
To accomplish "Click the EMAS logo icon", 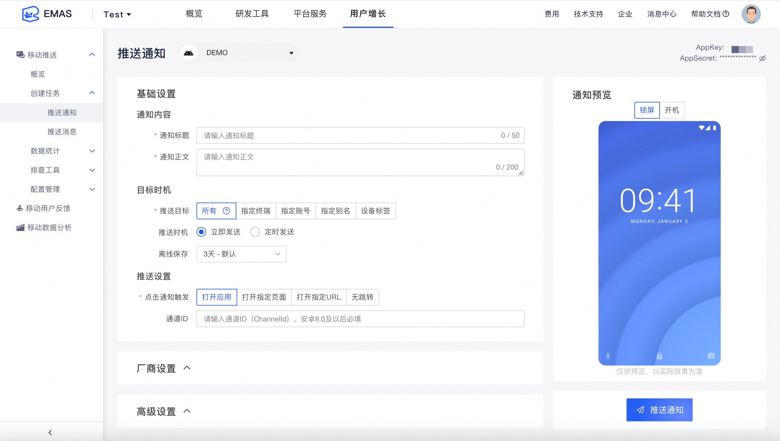I will pos(31,14).
